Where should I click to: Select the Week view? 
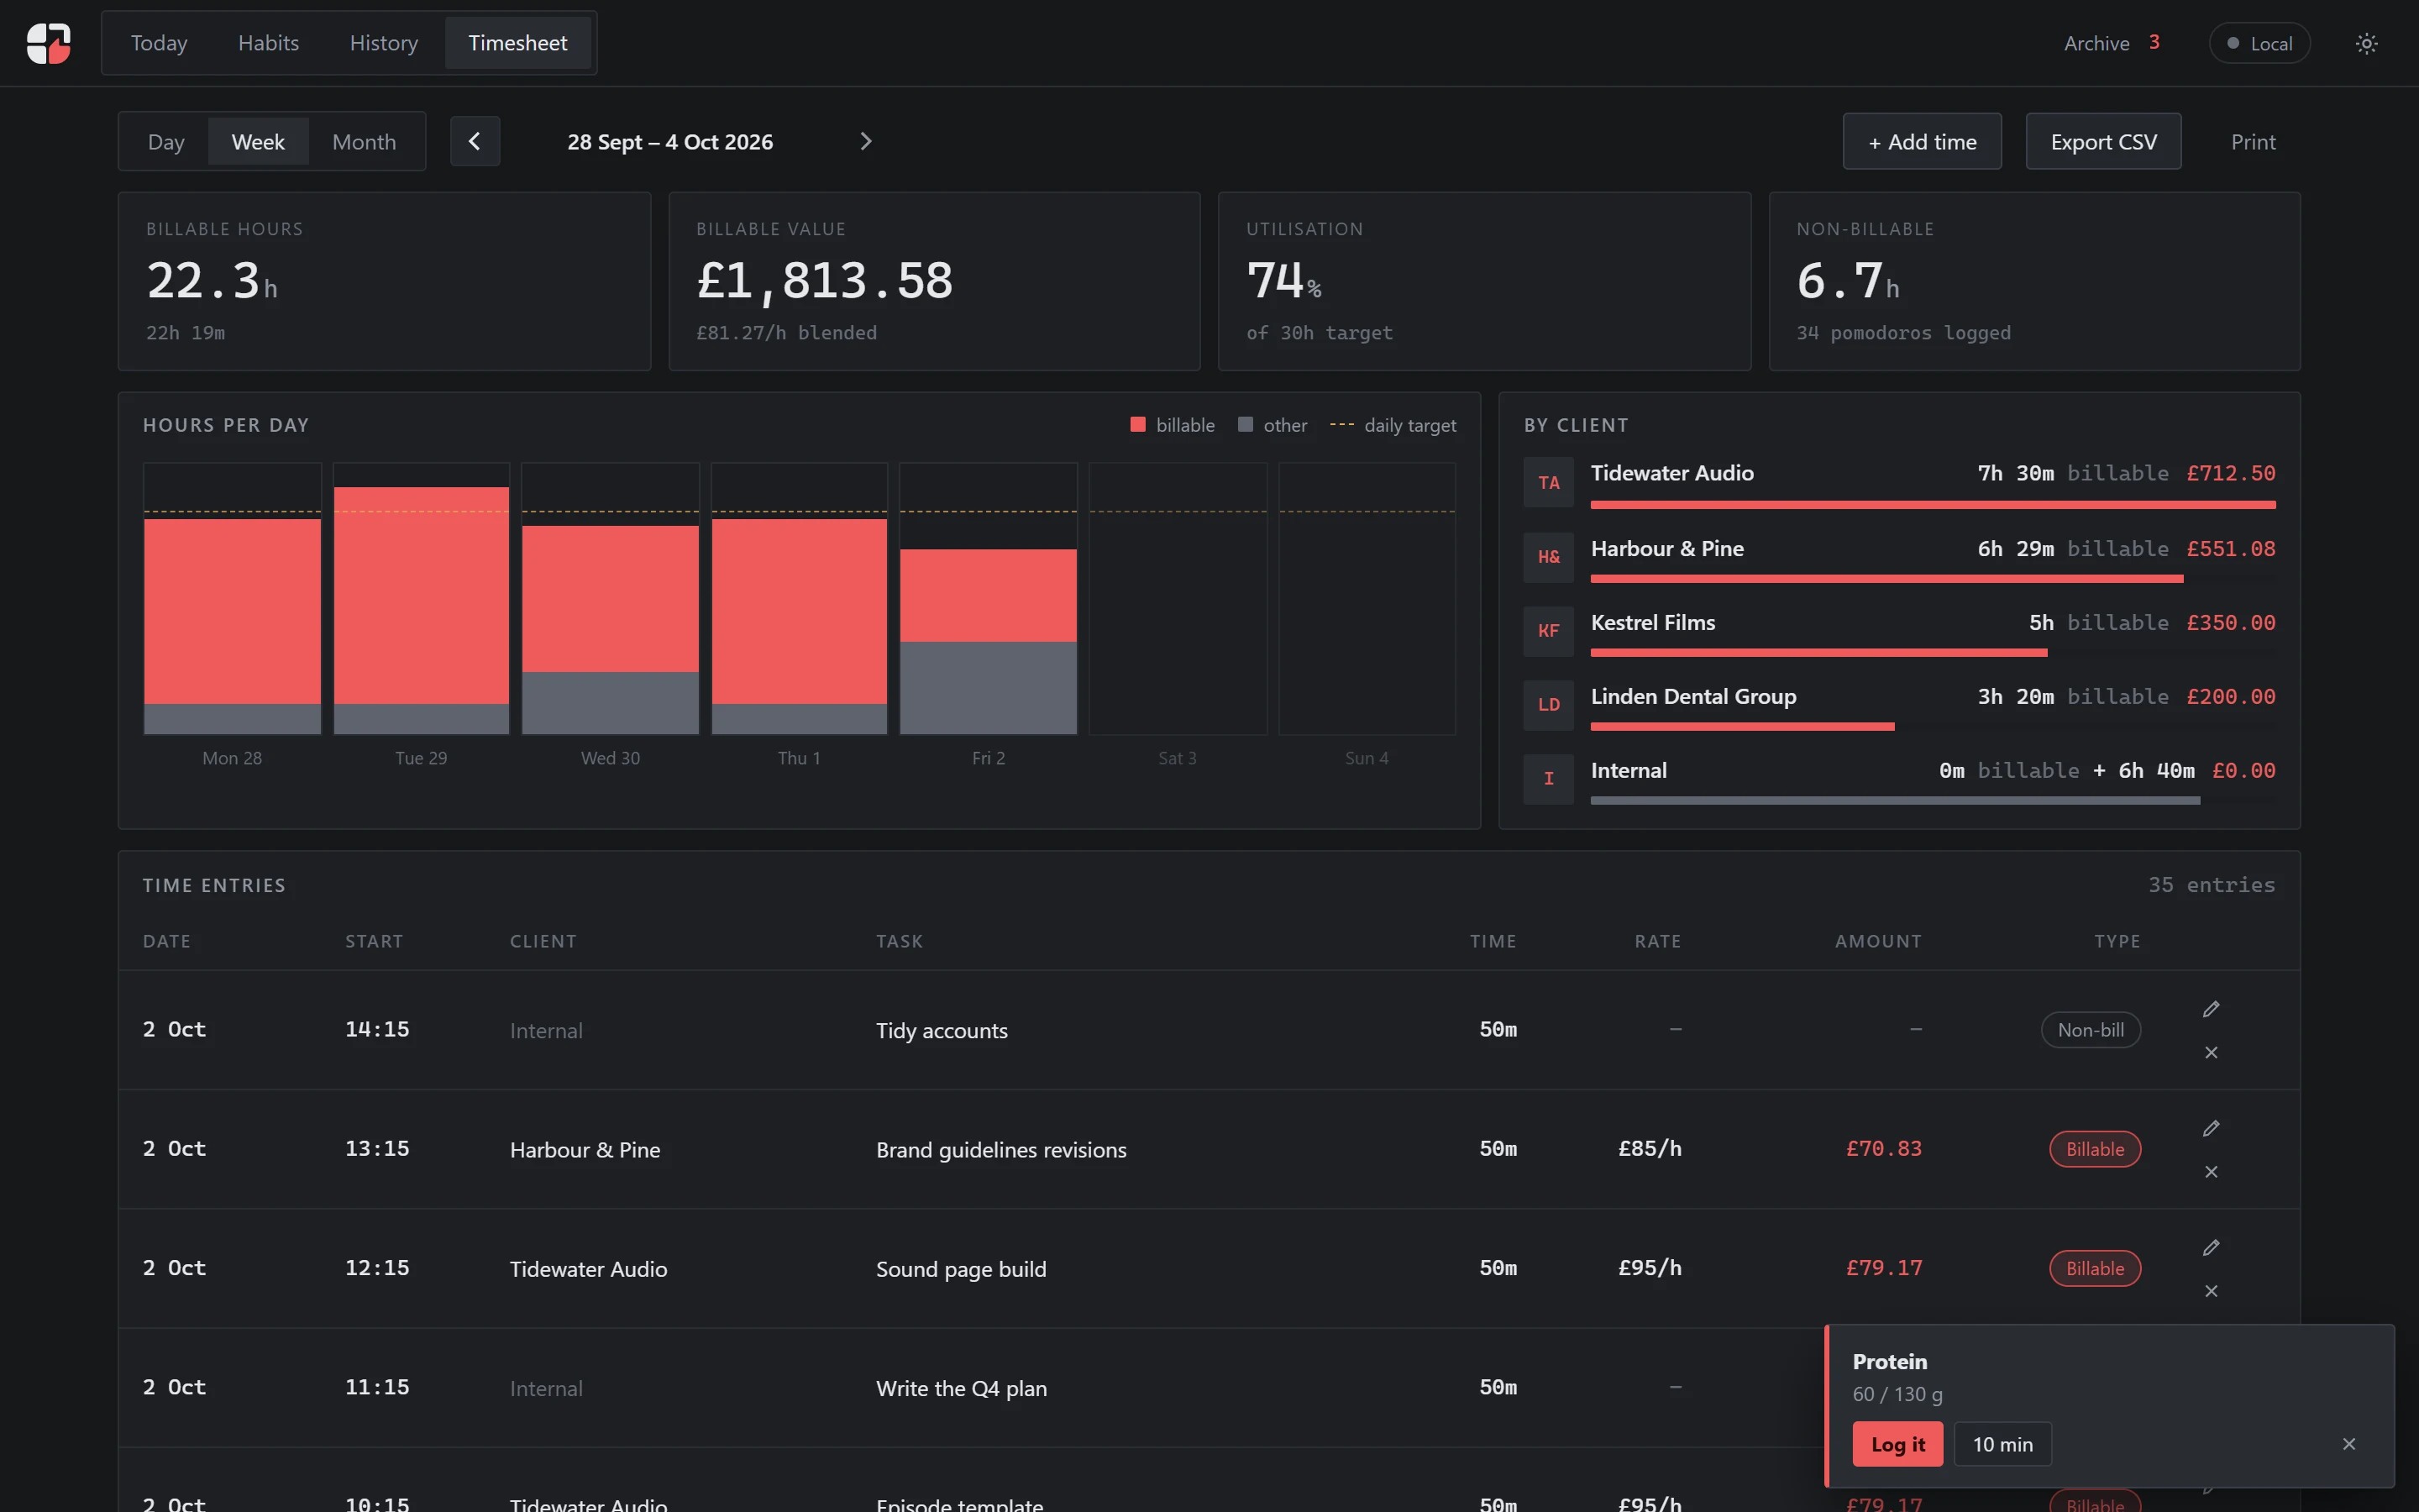[x=258, y=142]
